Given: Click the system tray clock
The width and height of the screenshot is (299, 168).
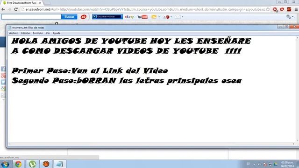Looking at the screenshot, I should [287, 164].
